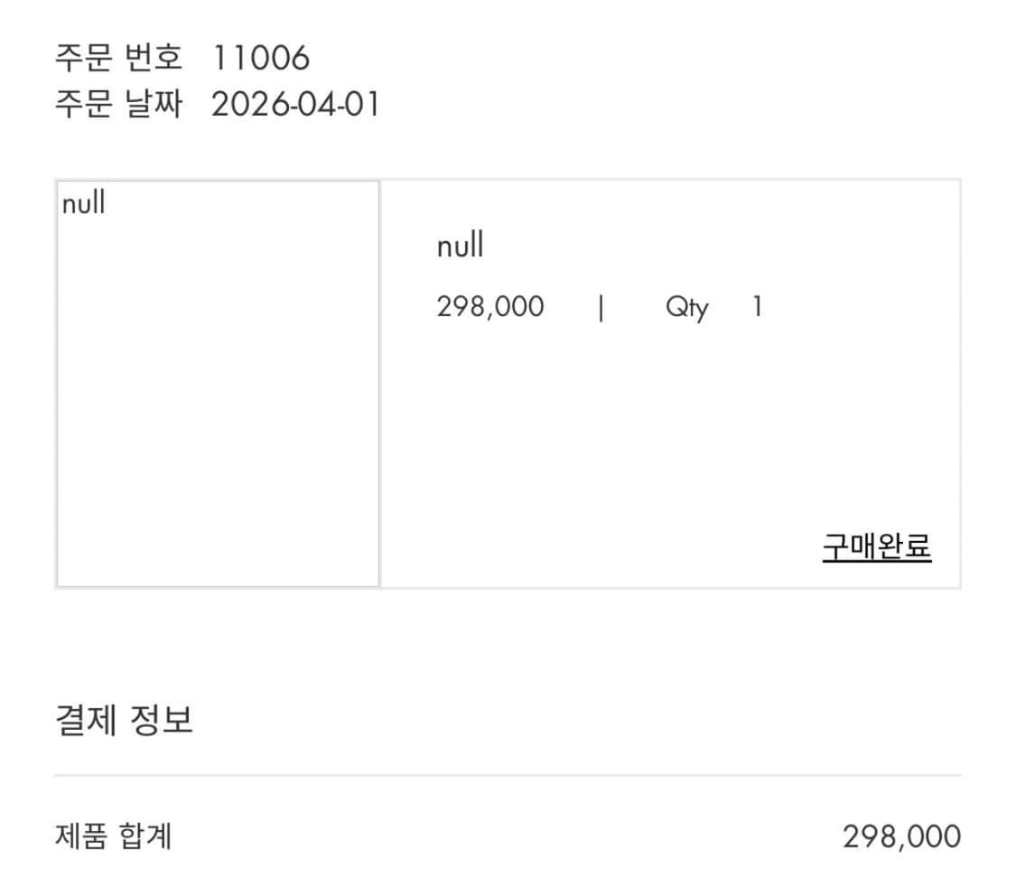Open the product detail via the null title
The height and width of the screenshot is (896, 1016).
(460, 245)
